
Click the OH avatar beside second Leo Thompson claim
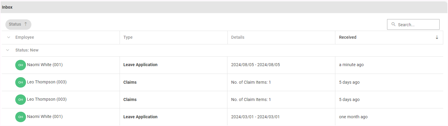point(21,99)
